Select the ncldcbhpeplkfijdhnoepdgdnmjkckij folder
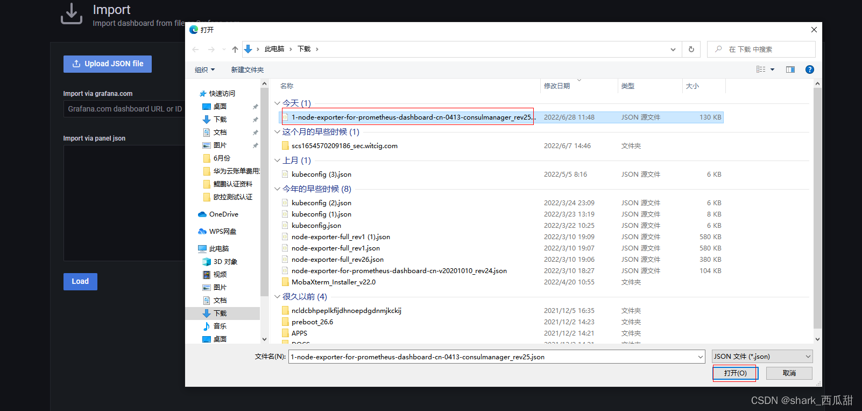This screenshot has width=862, height=411. tap(502, 310)
